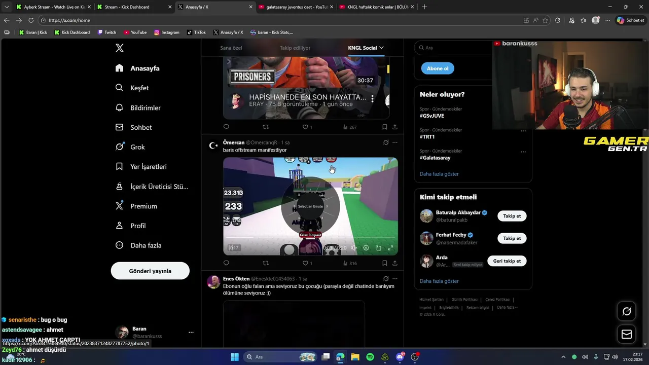
Task: Toggle picture-in-picture on the video player
Action: (x=378, y=248)
